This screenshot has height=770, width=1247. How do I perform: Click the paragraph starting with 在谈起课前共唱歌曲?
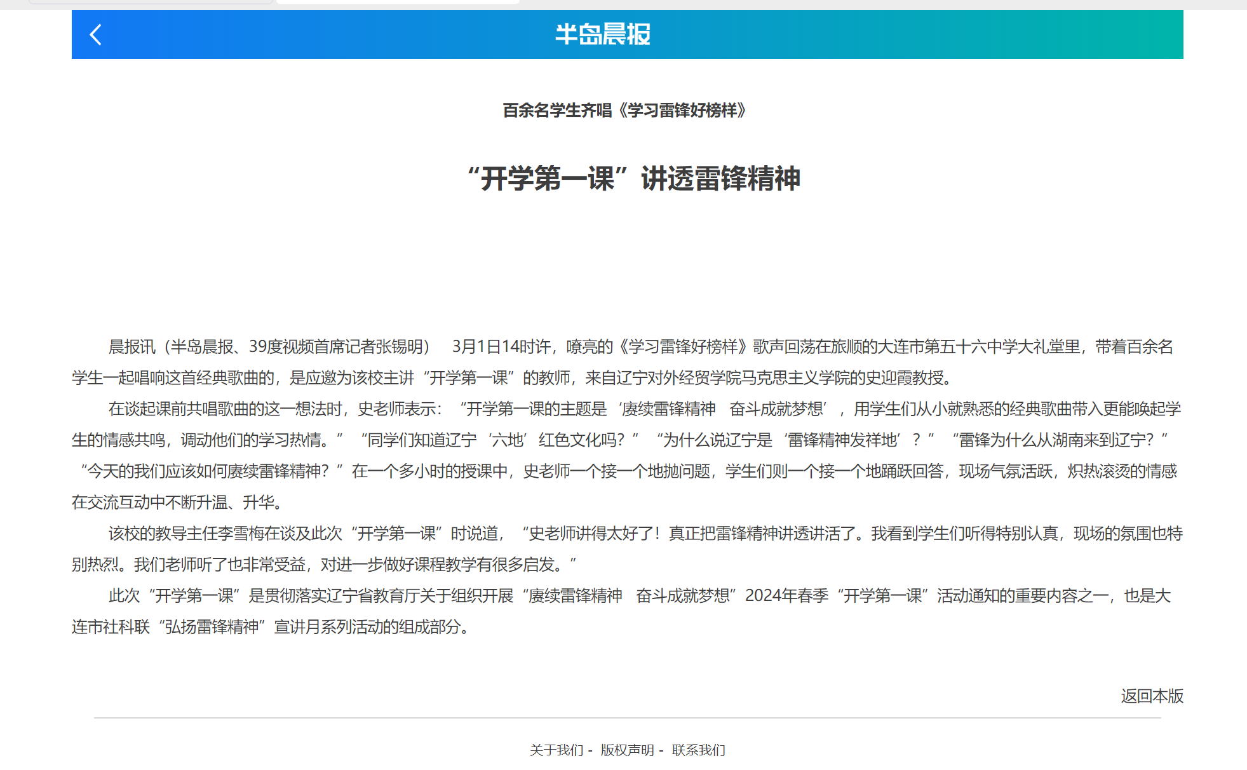click(627, 456)
